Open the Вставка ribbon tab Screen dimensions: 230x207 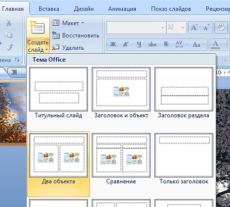click(49, 9)
